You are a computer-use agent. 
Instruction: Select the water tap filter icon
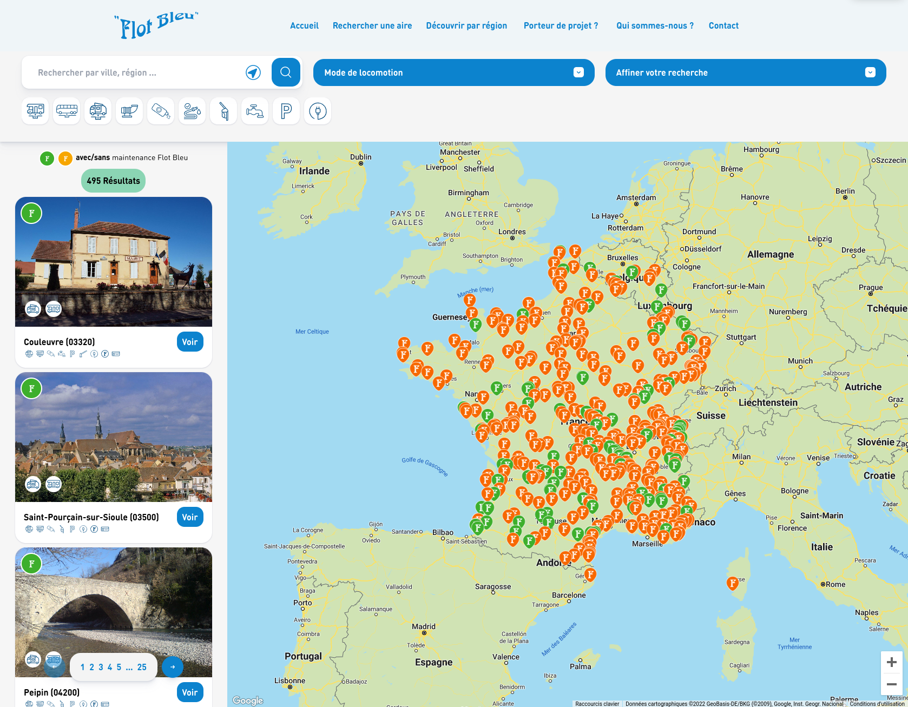(255, 111)
